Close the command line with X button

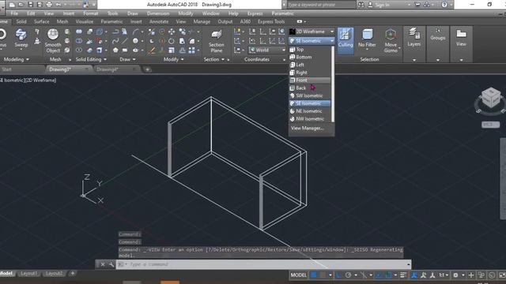(x=102, y=264)
